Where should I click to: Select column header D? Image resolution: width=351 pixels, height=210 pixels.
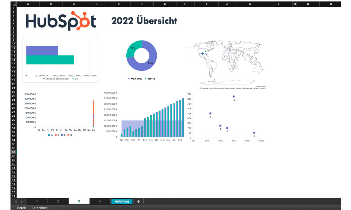tap(97, 4)
